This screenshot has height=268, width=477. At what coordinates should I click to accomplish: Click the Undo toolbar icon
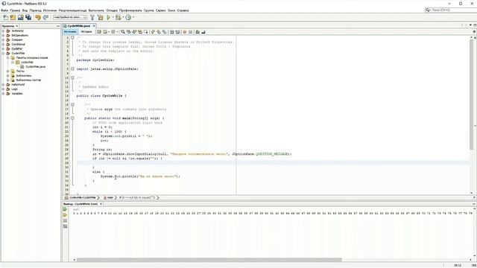coord(38,17)
